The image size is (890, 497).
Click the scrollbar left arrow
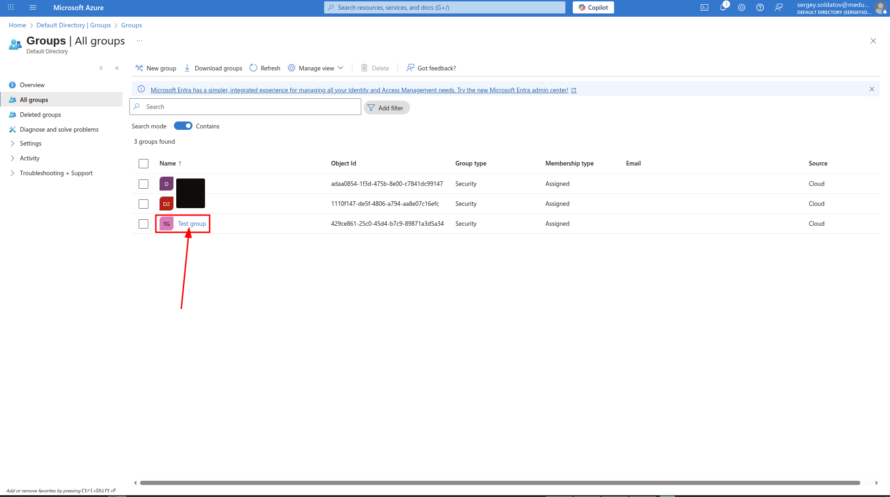click(x=135, y=483)
